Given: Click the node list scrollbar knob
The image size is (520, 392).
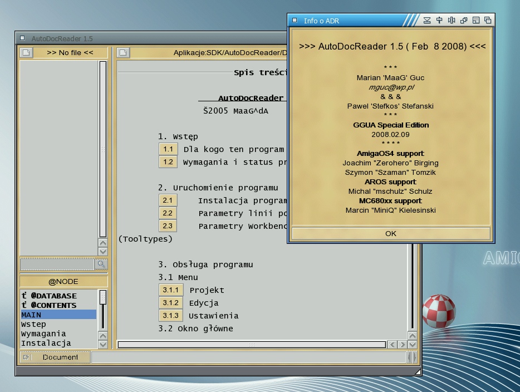Looking at the screenshot, I should [x=103, y=297].
